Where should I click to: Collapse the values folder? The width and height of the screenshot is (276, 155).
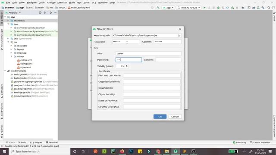click(x=11, y=56)
